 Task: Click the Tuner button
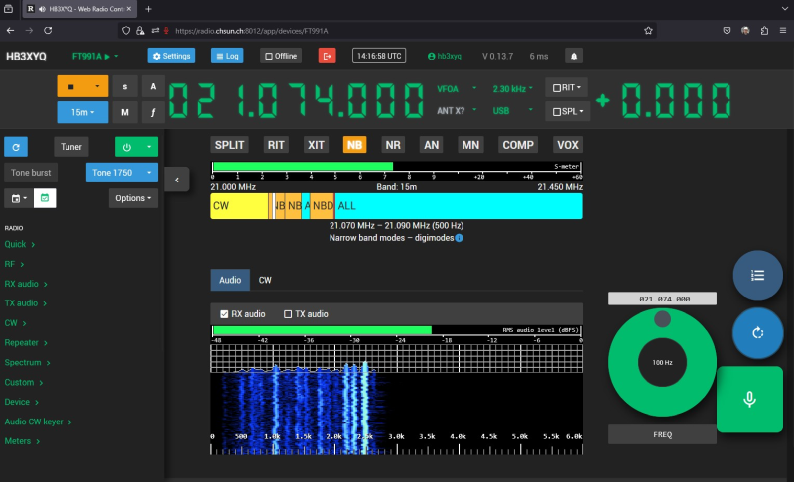click(x=70, y=147)
